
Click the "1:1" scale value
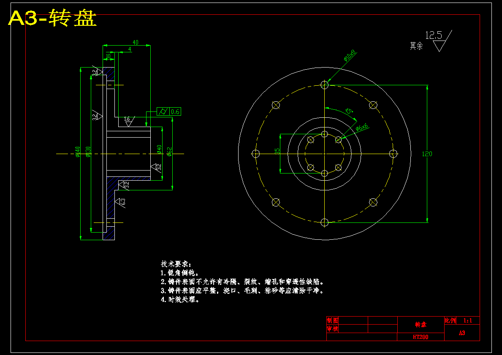[467, 320]
